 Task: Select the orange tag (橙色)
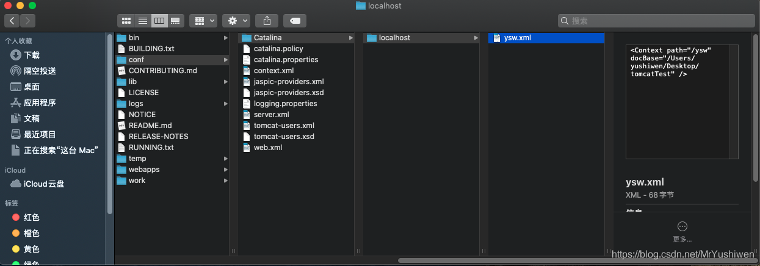click(26, 233)
